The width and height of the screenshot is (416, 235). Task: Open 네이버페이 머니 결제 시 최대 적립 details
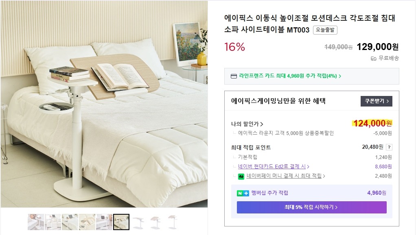(x=285, y=176)
